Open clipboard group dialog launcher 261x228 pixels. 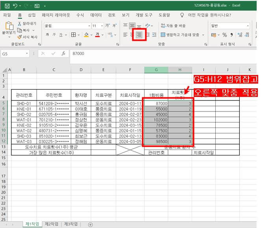pos(39,44)
